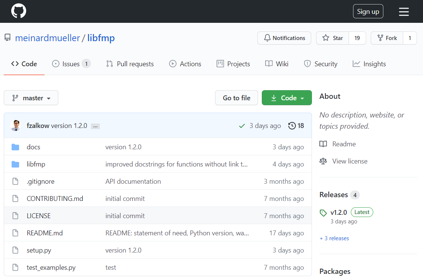
Task: Open the Notifications subscription button
Action: point(284,38)
